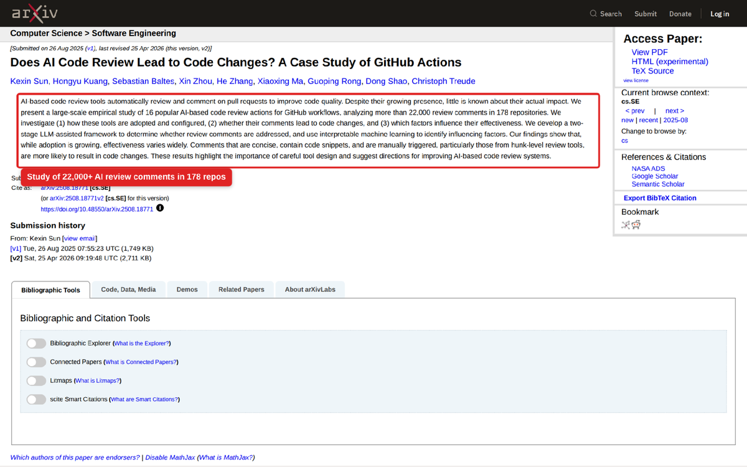Open the NASA ADS reference link
Image resolution: width=747 pixels, height=467 pixels.
[649, 169]
